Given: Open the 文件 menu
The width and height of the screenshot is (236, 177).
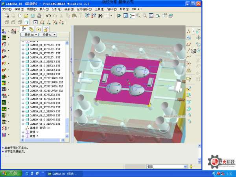Looking at the screenshot, I should 7,9.
